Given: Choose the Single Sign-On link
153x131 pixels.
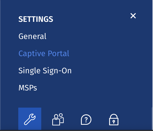Looking at the screenshot, I should tap(45, 71).
